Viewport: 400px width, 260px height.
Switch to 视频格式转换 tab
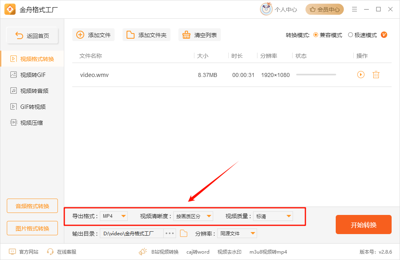32,59
